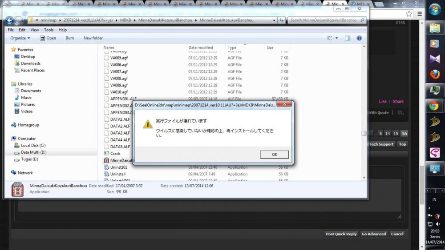Click the Windows Start orb
Image resolution: width=445 pixels, height=250 pixels.
(434, 10)
